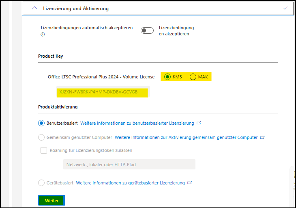Screen dimensions: 296x208
Task: Toggle Lizenzbedingungen automatisch akzeptieren switch
Action: pyautogui.click(x=147, y=30)
